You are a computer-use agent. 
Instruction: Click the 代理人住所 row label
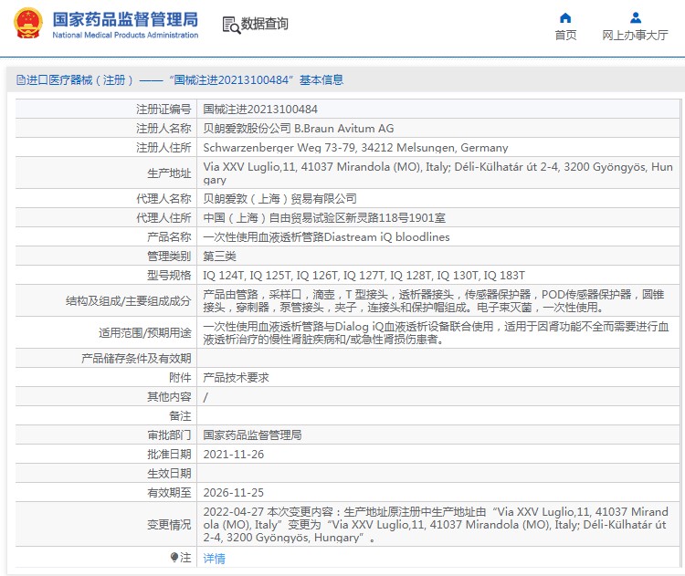point(163,218)
